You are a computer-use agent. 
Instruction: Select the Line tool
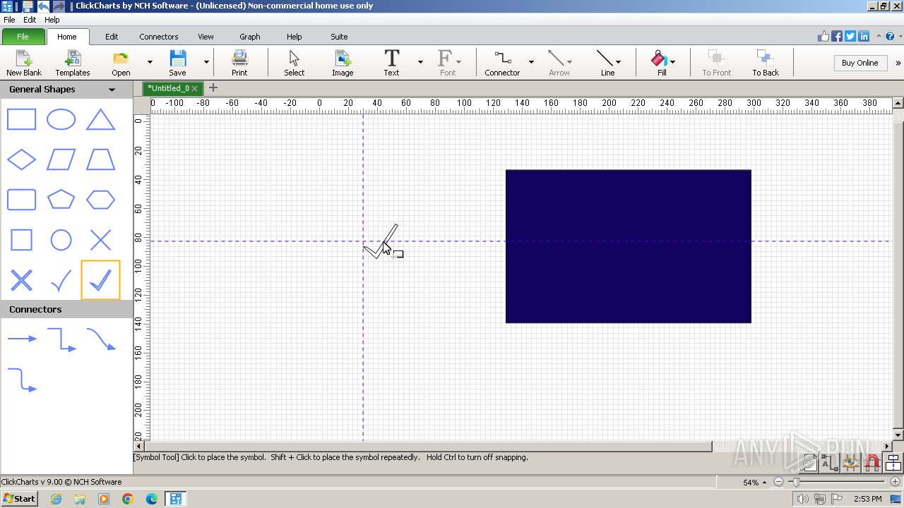point(607,63)
